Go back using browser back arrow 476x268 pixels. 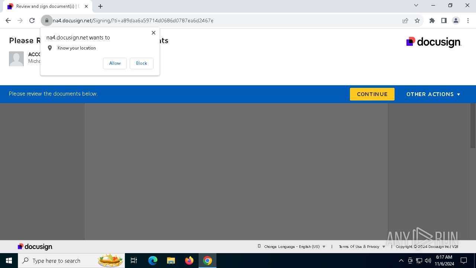click(x=8, y=20)
